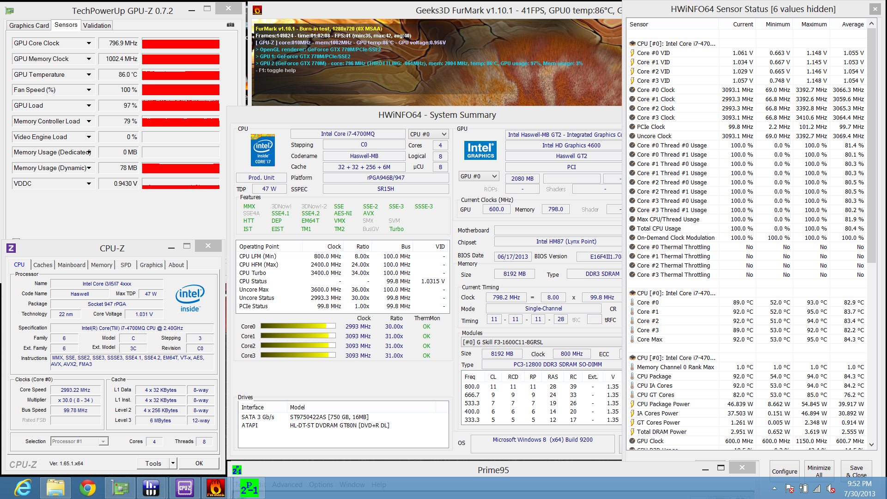
Task: Click the network signal tray icon
Action: point(817,488)
